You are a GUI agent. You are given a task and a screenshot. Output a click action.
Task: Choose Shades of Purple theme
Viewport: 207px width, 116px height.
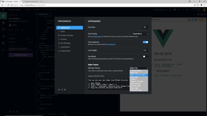click(x=139, y=82)
